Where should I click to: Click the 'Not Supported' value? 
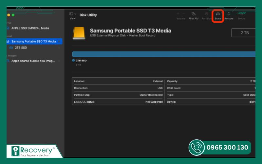(x=154, y=102)
